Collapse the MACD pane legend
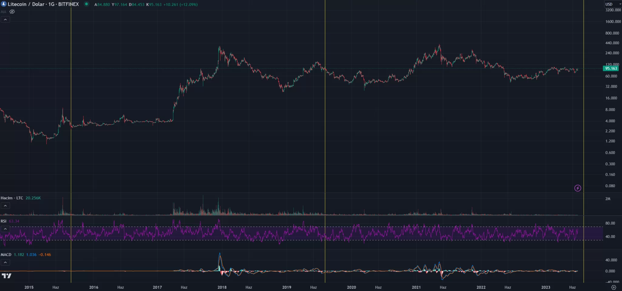The height and width of the screenshot is (291, 622). 5,262
